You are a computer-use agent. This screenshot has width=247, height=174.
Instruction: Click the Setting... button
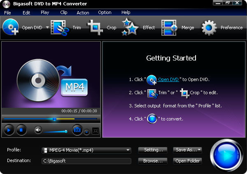point(153,150)
